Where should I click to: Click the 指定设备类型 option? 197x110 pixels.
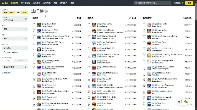pyautogui.click(x=12, y=53)
